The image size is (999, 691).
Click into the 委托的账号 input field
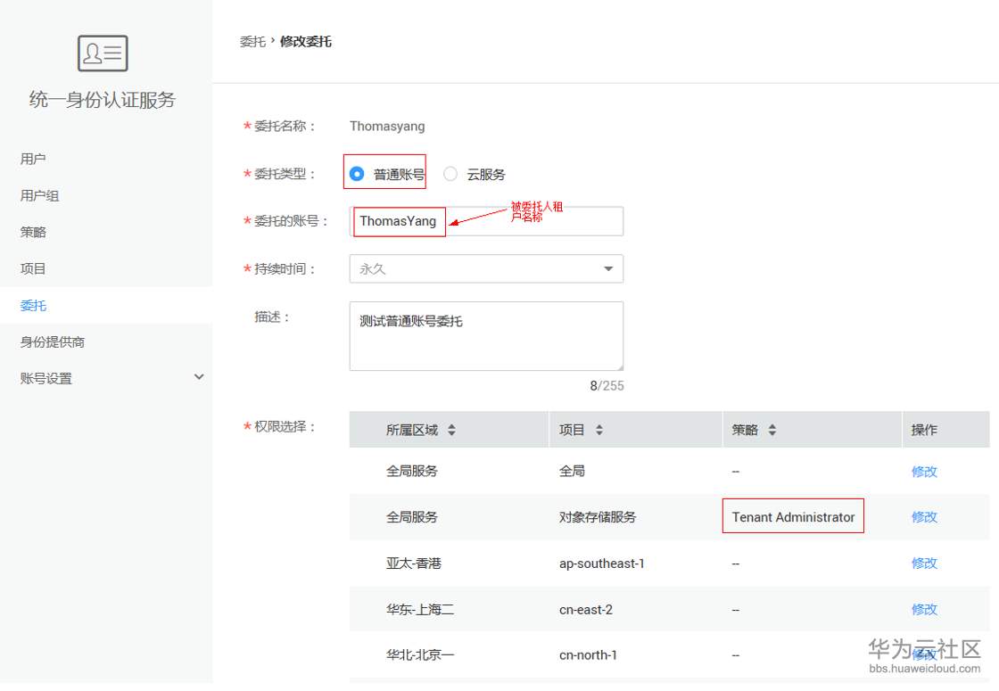point(486,221)
